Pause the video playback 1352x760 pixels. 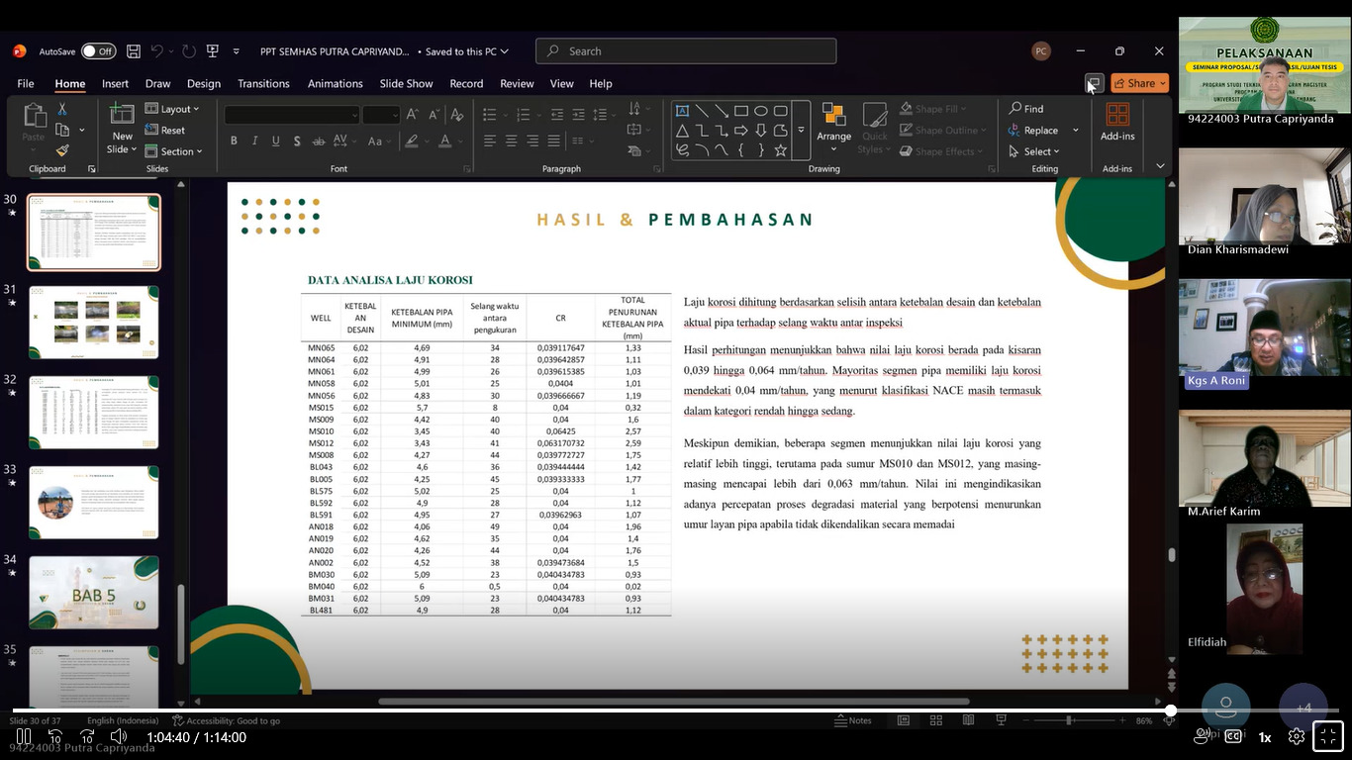pos(24,737)
